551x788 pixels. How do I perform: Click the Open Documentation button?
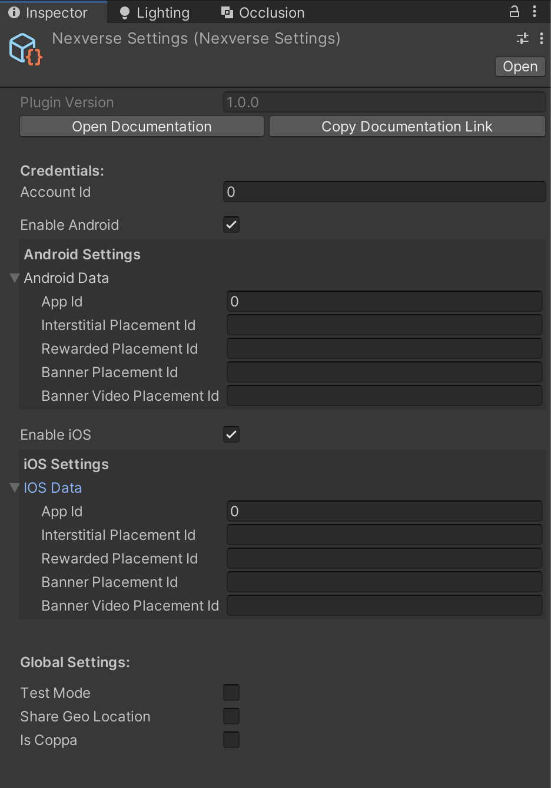click(141, 126)
